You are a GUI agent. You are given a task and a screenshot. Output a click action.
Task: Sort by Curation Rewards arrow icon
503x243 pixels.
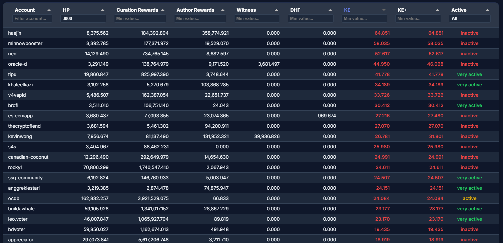coord(163,10)
